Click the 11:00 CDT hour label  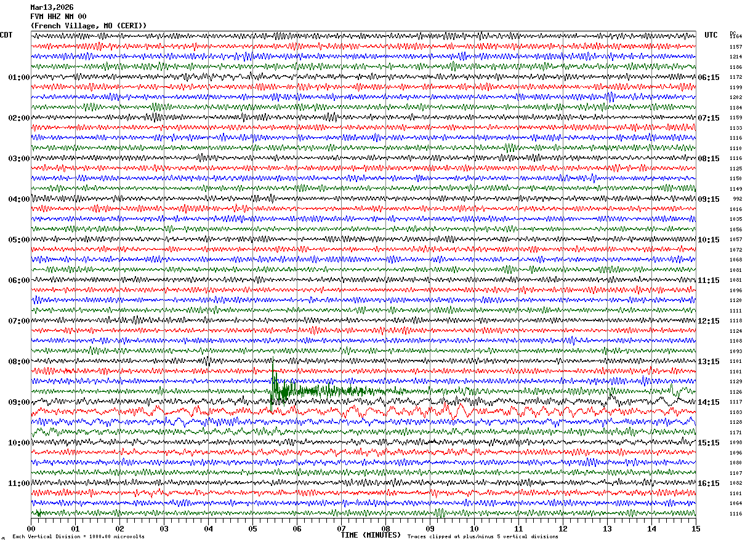(19, 483)
